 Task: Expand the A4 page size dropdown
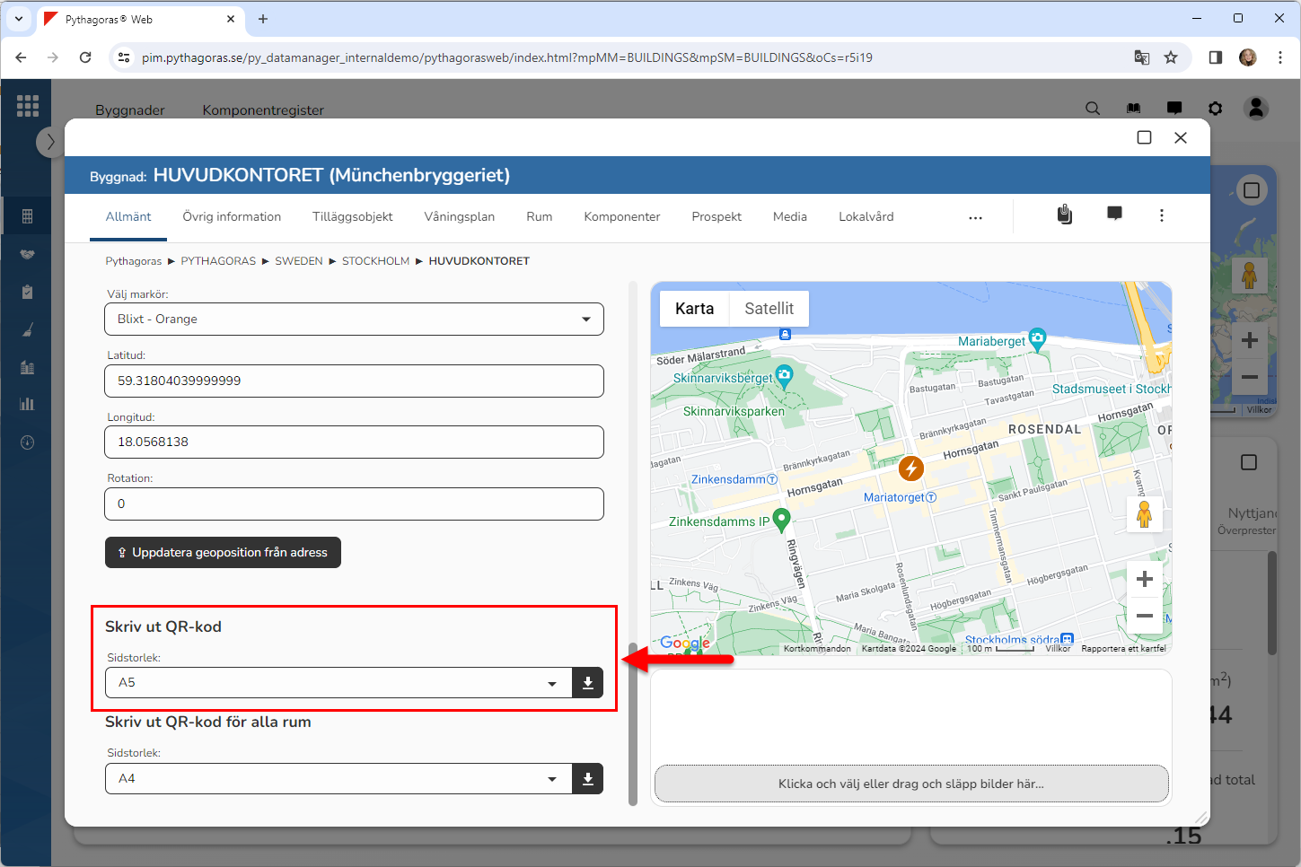click(x=338, y=779)
